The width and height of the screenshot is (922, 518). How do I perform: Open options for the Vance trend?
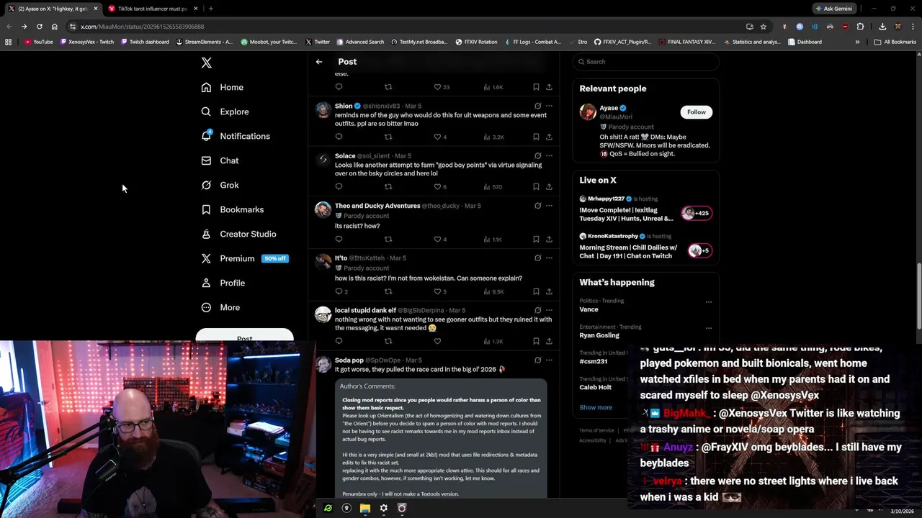point(709,301)
